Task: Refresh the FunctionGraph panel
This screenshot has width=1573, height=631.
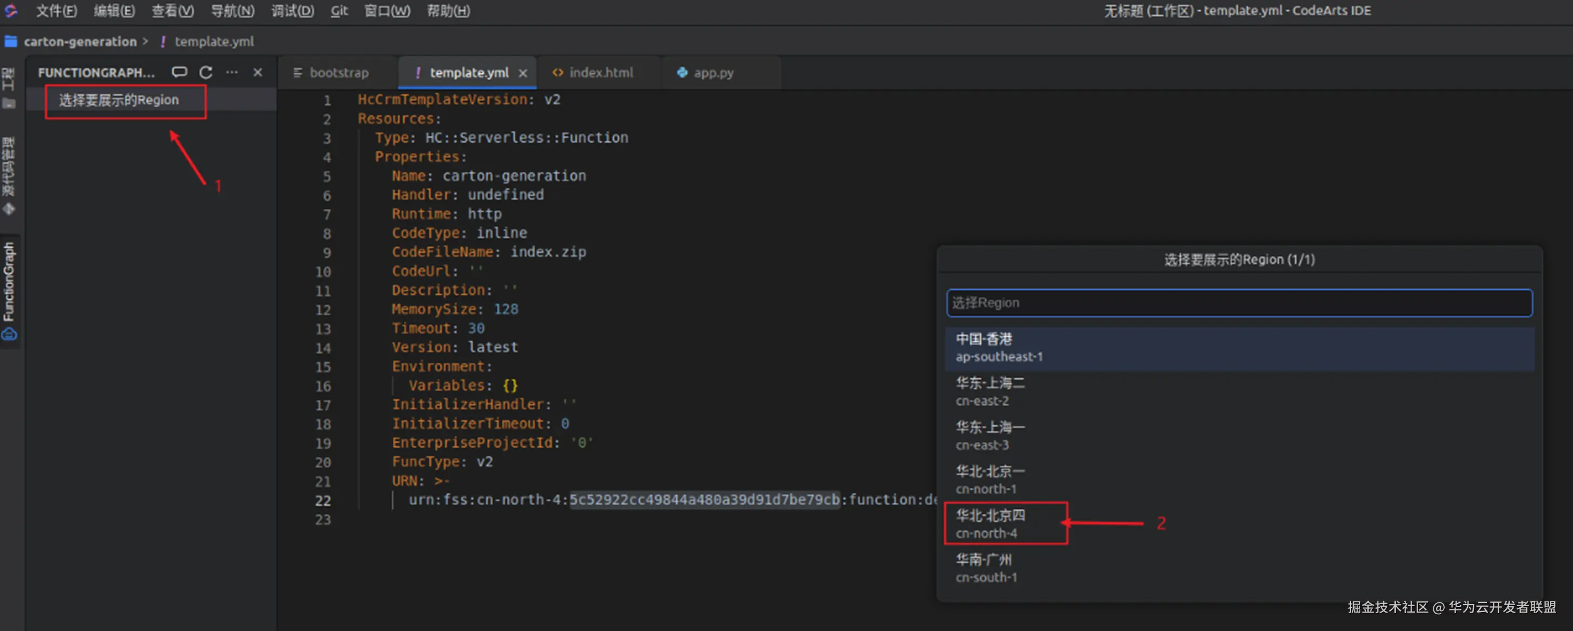Action: pos(206,72)
